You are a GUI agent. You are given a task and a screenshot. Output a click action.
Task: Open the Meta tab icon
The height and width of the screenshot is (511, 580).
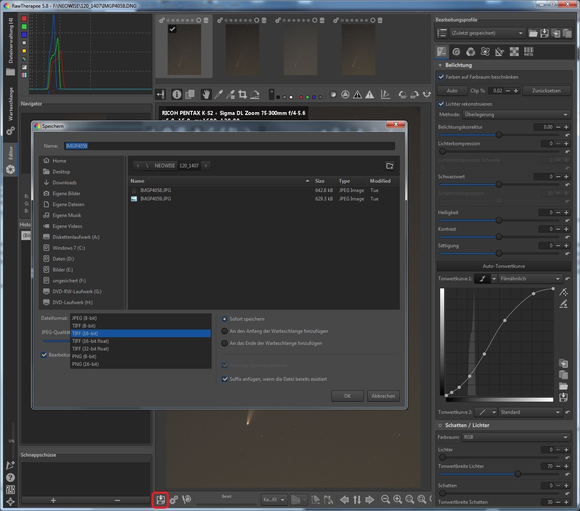point(528,52)
